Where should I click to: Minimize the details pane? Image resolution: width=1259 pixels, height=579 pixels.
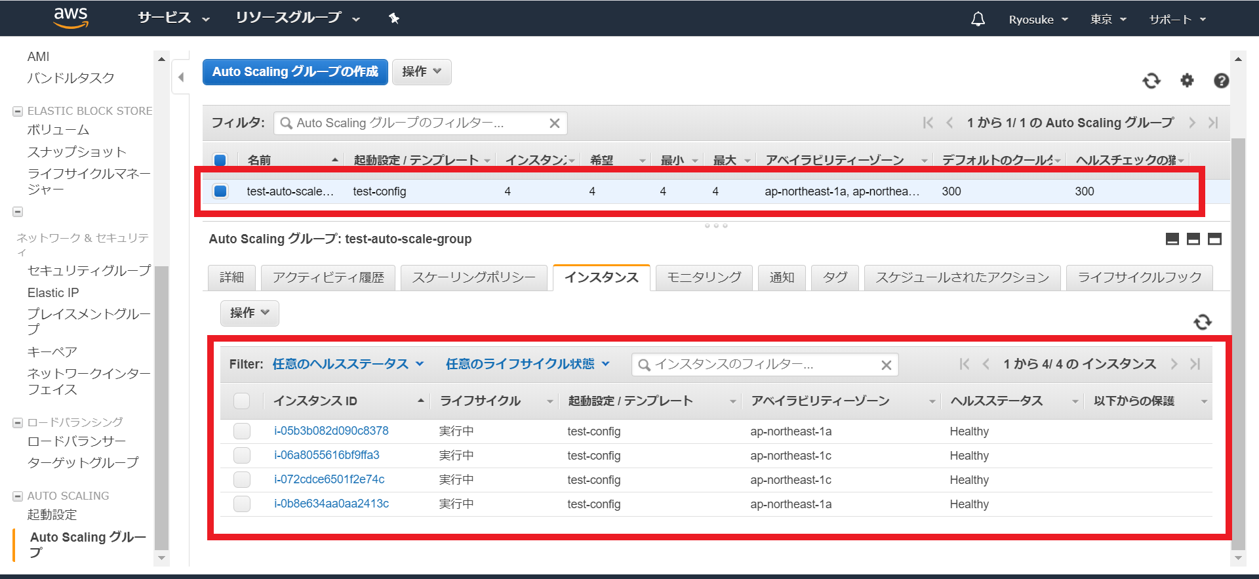[x=1172, y=239]
